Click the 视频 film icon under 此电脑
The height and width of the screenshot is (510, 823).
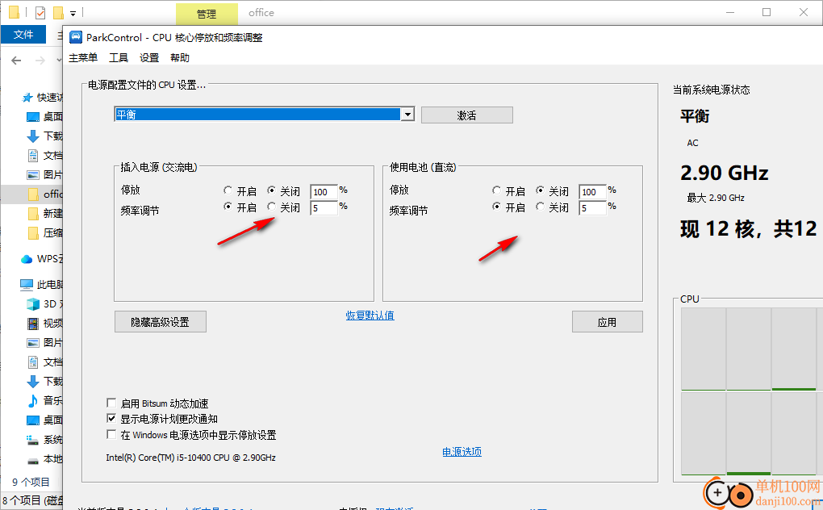[32, 324]
